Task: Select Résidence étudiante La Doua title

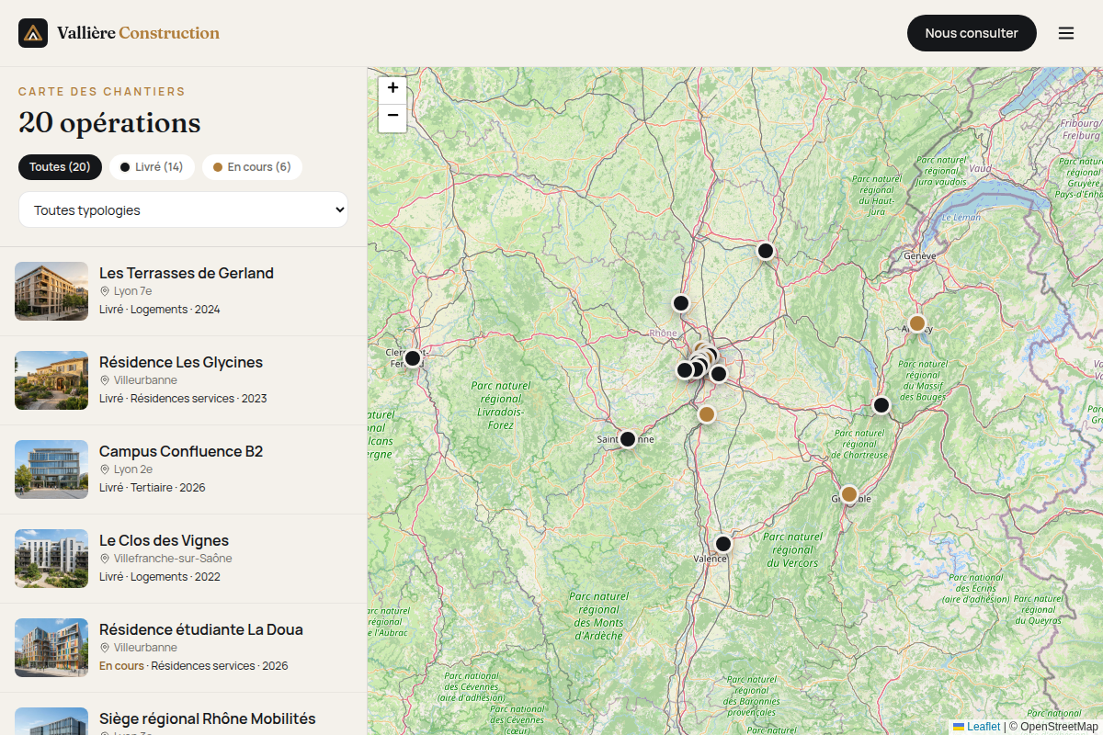Action: click(x=201, y=629)
